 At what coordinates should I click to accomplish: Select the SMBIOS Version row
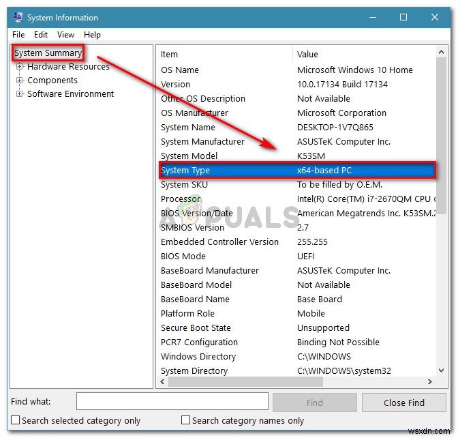[x=296, y=228]
